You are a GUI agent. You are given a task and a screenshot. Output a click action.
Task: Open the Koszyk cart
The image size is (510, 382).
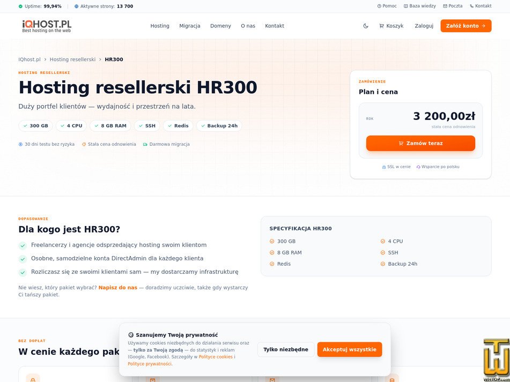[x=391, y=26]
